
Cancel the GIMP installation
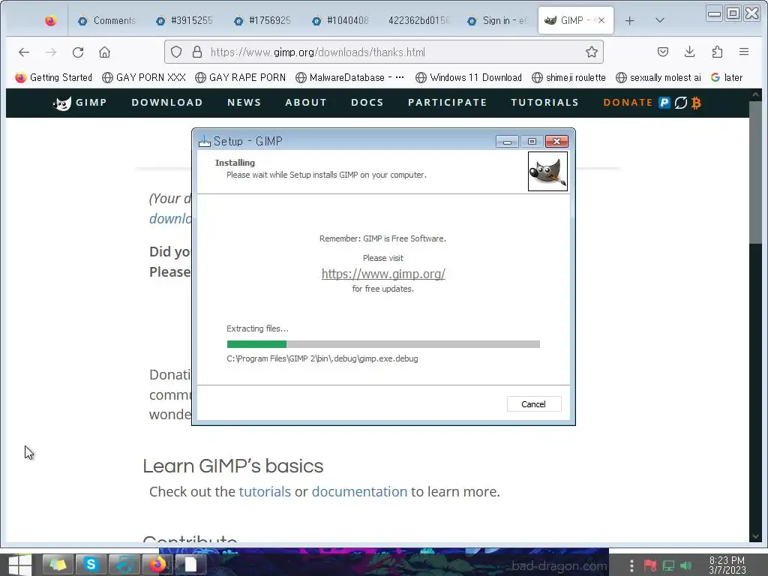coord(533,404)
